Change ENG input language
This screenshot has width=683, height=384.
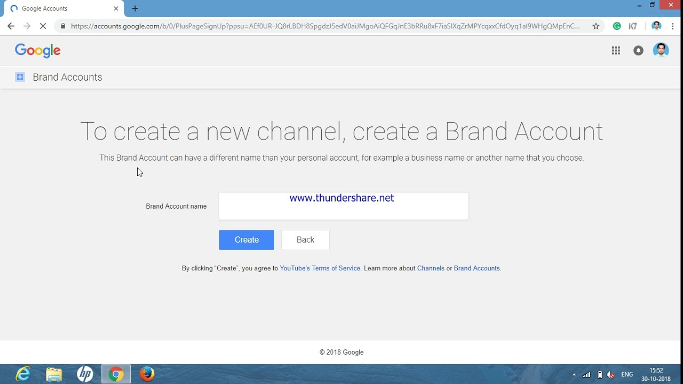[627, 374]
